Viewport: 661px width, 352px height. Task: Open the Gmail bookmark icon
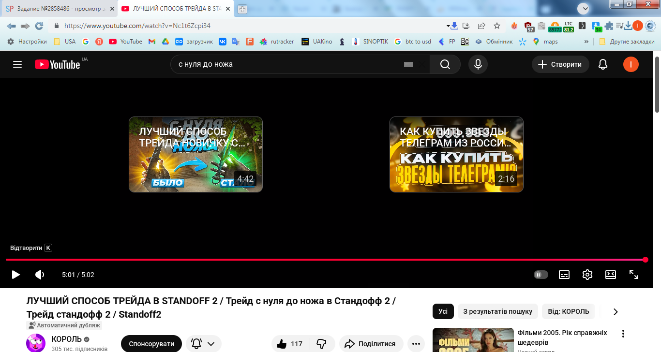[151, 42]
